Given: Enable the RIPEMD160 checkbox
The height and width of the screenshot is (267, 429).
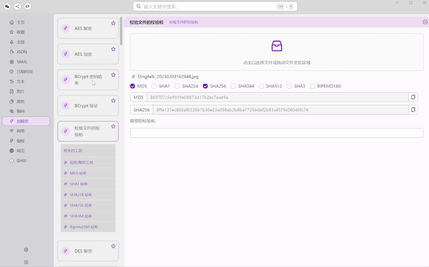Looking at the screenshot, I should (312, 86).
